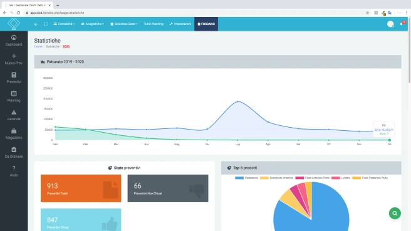This screenshot has height=231, width=411.
Task: Toggle fullscreen icon in header
Action: [46, 24]
